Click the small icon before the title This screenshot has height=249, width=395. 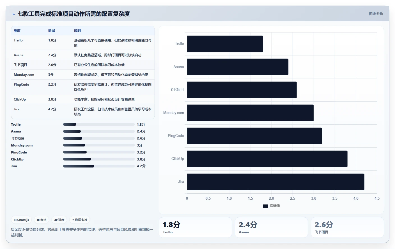coord(13,14)
